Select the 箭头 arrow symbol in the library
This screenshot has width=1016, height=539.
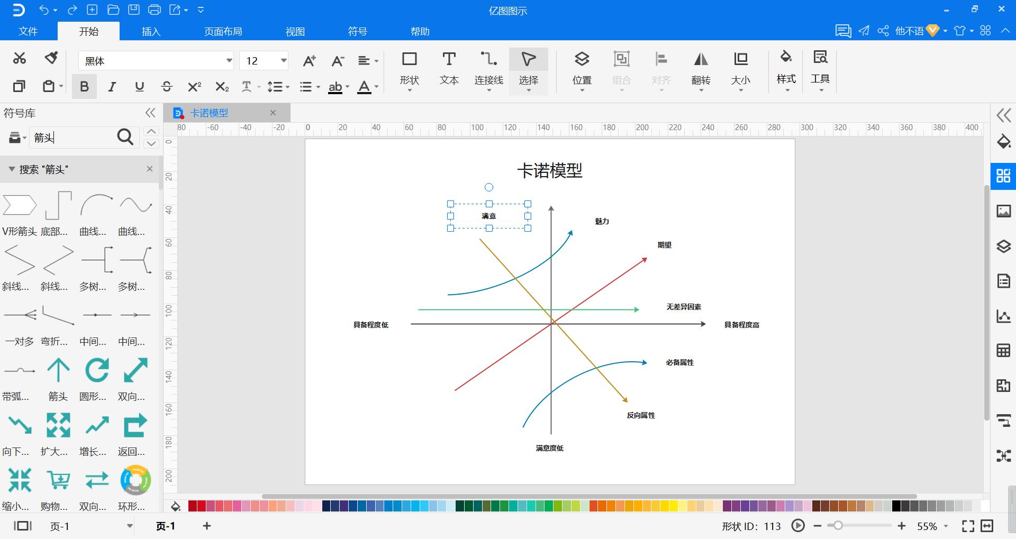(x=58, y=370)
